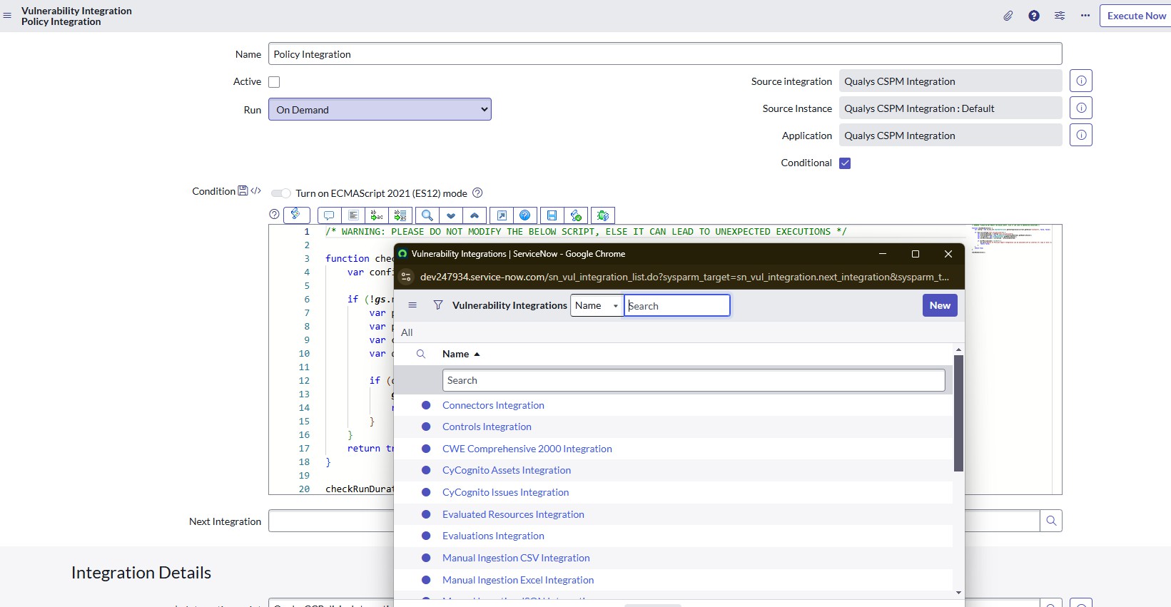The height and width of the screenshot is (607, 1171).
Task: Click find next down-arrow icon
Action: coord(451,215)
